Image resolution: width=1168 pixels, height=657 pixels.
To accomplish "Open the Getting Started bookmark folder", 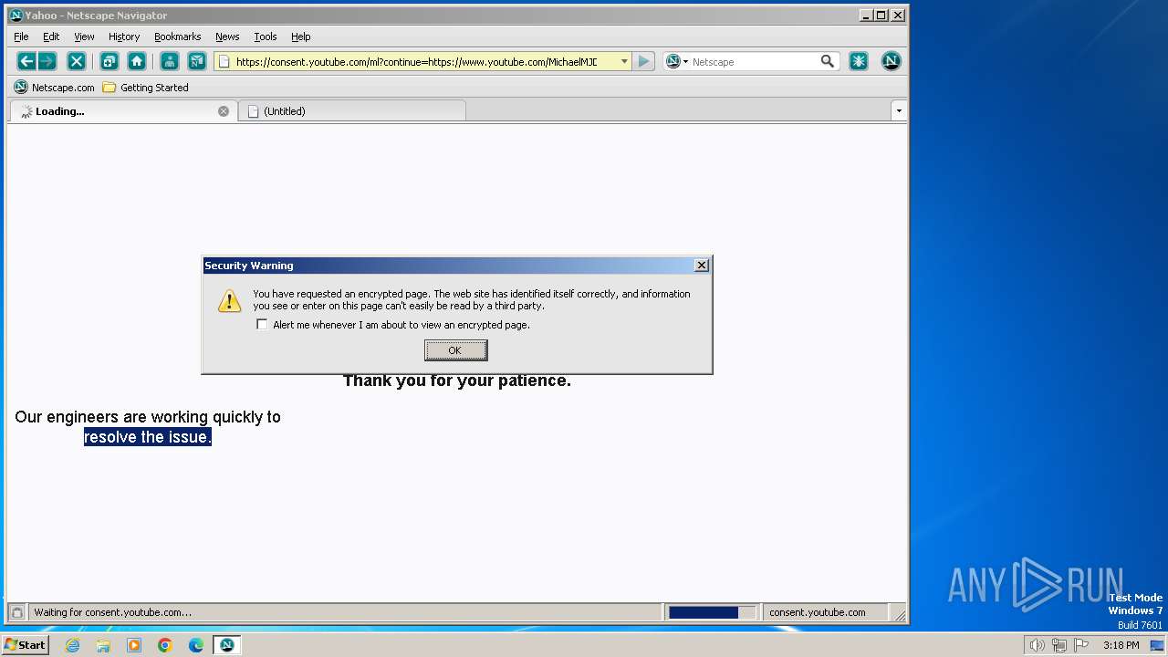I will click(145, 88).
